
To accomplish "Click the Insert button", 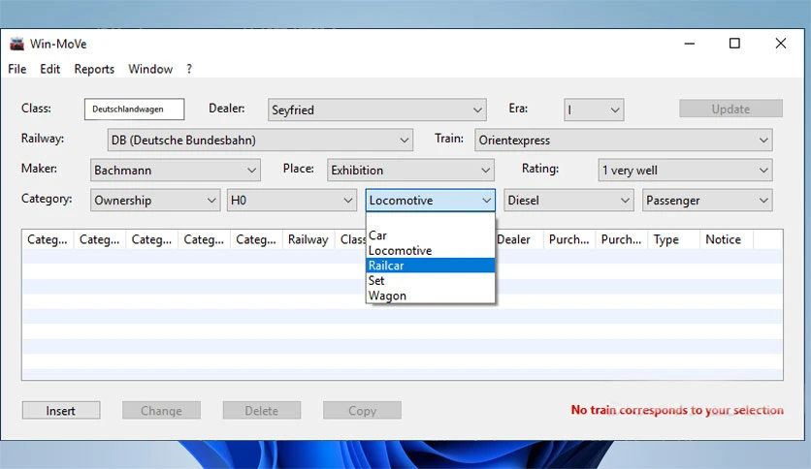I will (x=61, y=411).
